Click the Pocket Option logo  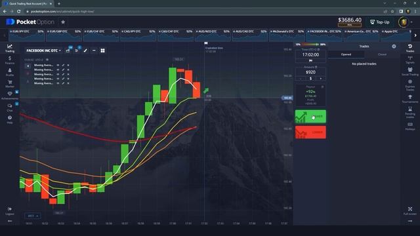pos(30,22)
